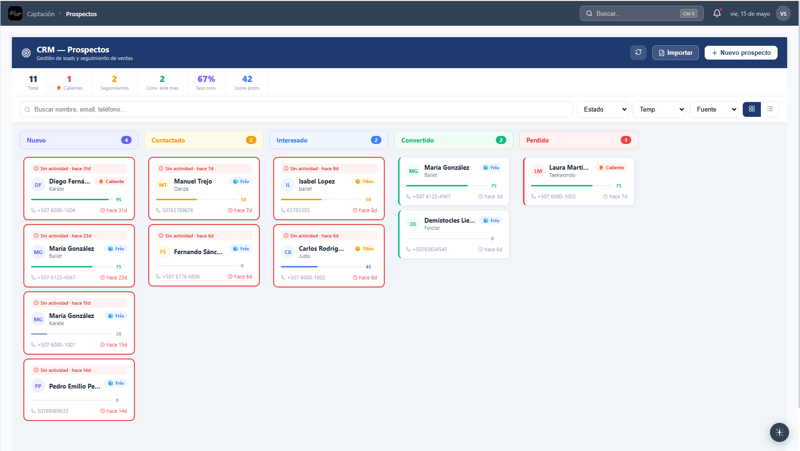Click the Conv. este mes stat
The height and width of the screenshot is (451, 800).
(x=162, y=82)
